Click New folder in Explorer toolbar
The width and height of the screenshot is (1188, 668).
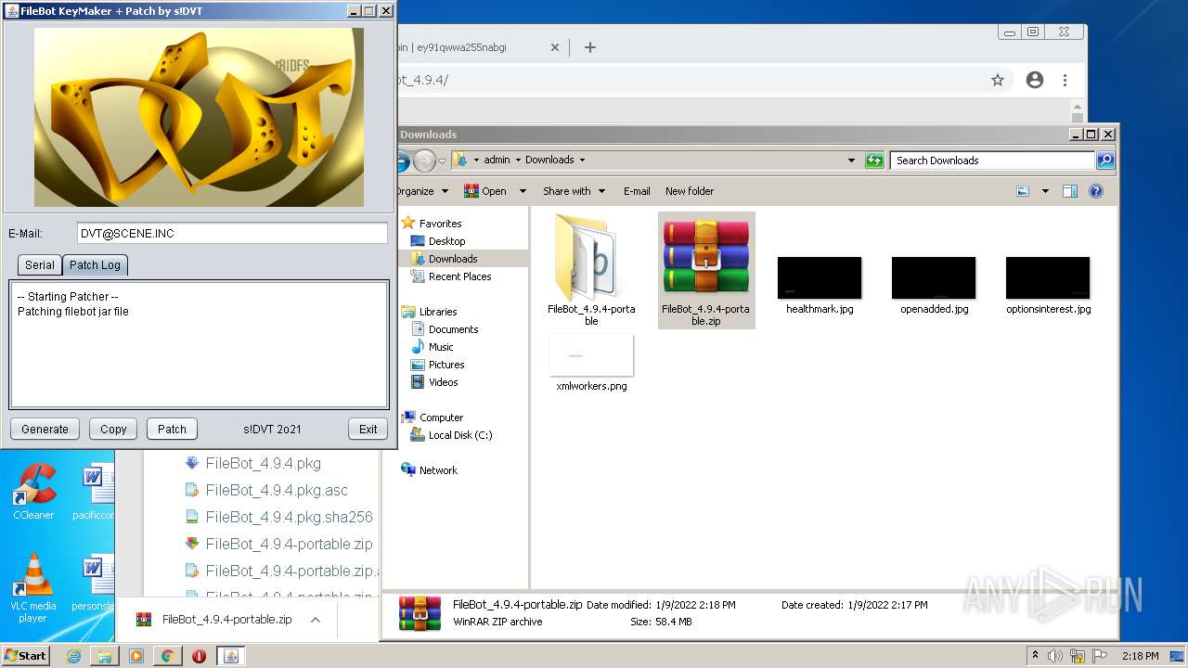690,191
